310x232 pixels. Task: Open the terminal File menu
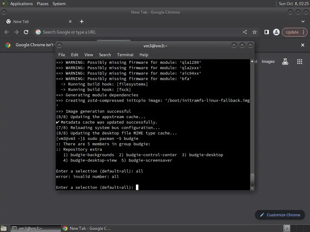tap(62, 55)
